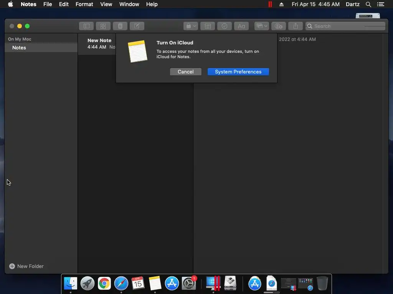Open the Safari download document in Dock
Image resolution: width=393 pixels, height=294 pixels.
pyautogui.click(x=271, y=283)
